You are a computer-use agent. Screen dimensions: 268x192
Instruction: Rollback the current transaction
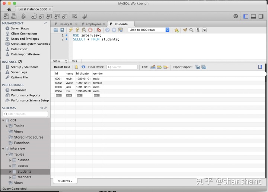[x=114, y=30]
